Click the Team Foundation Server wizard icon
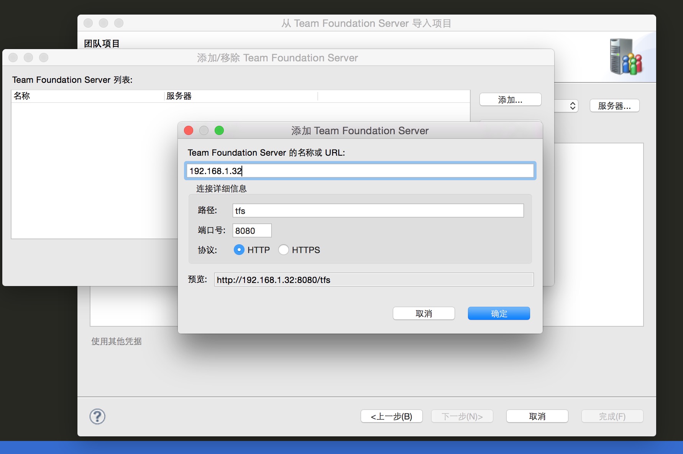Screen dimensions: 683x454 626,57
